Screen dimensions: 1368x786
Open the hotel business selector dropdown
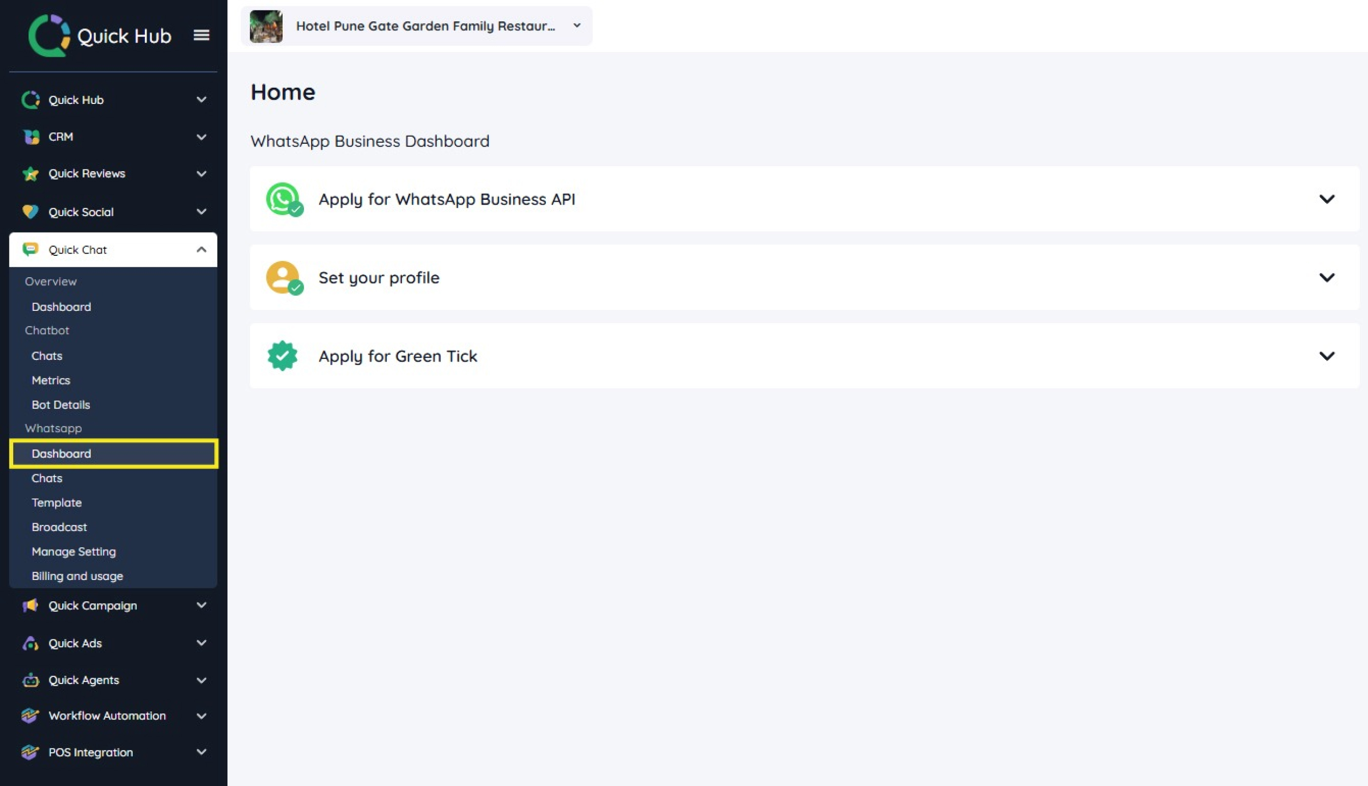pos(576,26)
